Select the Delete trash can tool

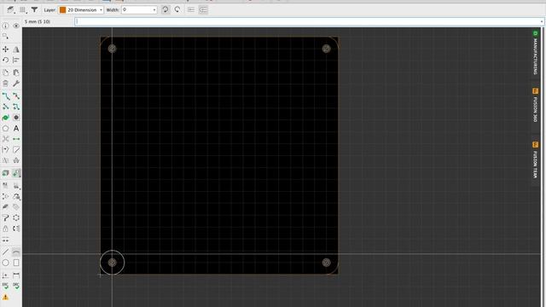[6, 84]
